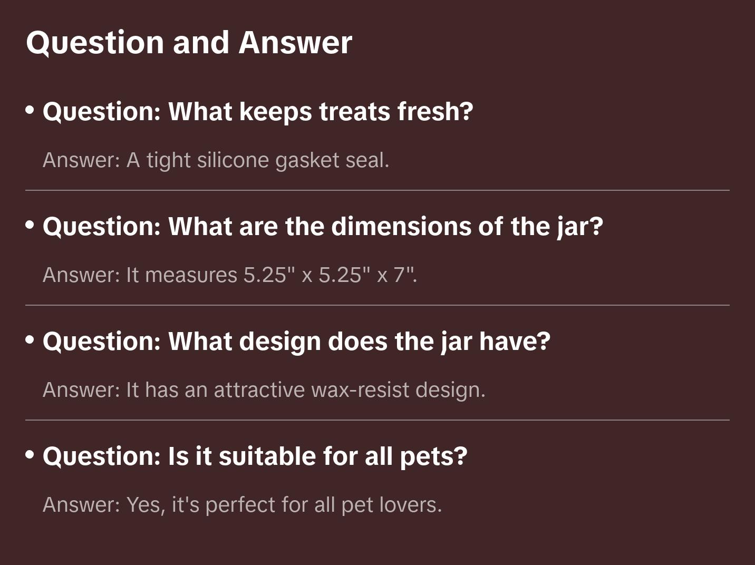Click the word "dimensions" in the second question
This screenshot has width=755, height=565.
coord(401,226)
